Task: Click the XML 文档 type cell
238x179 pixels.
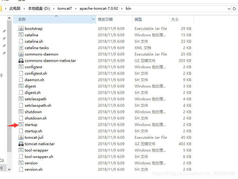Action: pyautogui.click(x=143, y=48)
